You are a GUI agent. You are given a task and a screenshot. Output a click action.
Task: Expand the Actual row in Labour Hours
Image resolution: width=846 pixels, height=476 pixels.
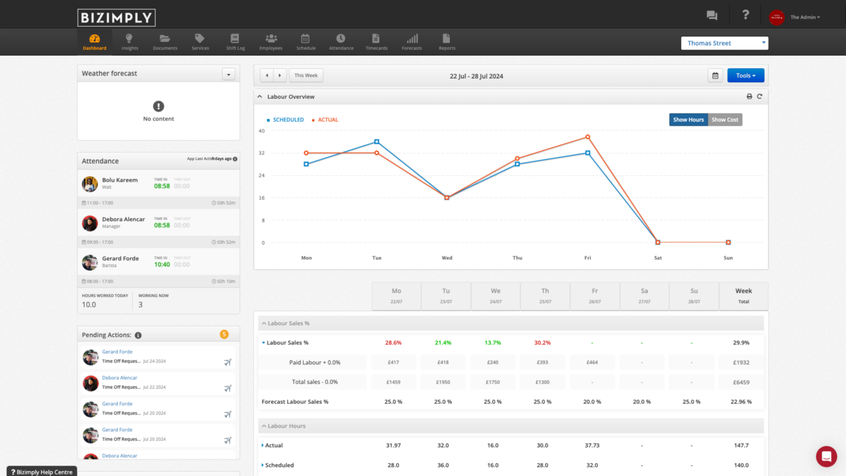264,445
